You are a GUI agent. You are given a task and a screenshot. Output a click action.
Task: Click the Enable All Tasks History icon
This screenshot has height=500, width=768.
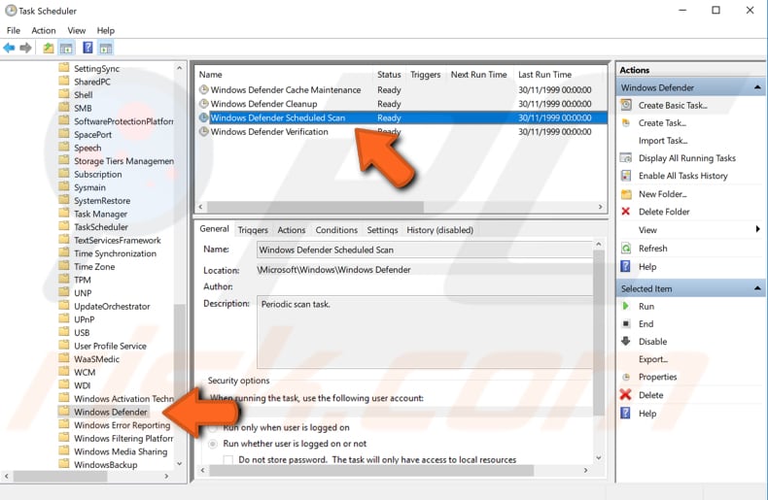(626, 176)
